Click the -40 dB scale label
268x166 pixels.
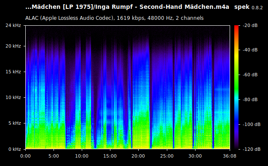coord(250,50)
